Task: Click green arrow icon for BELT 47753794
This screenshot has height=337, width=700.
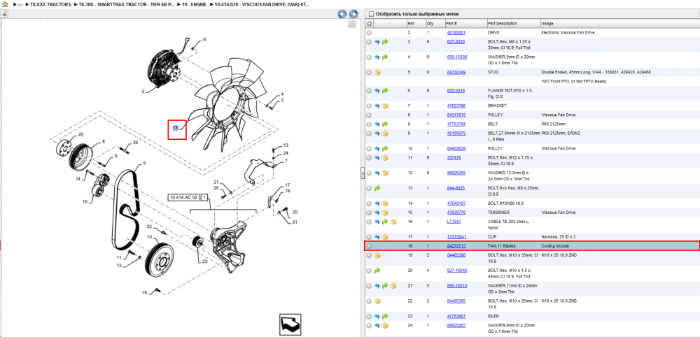Action: (385, 124)
